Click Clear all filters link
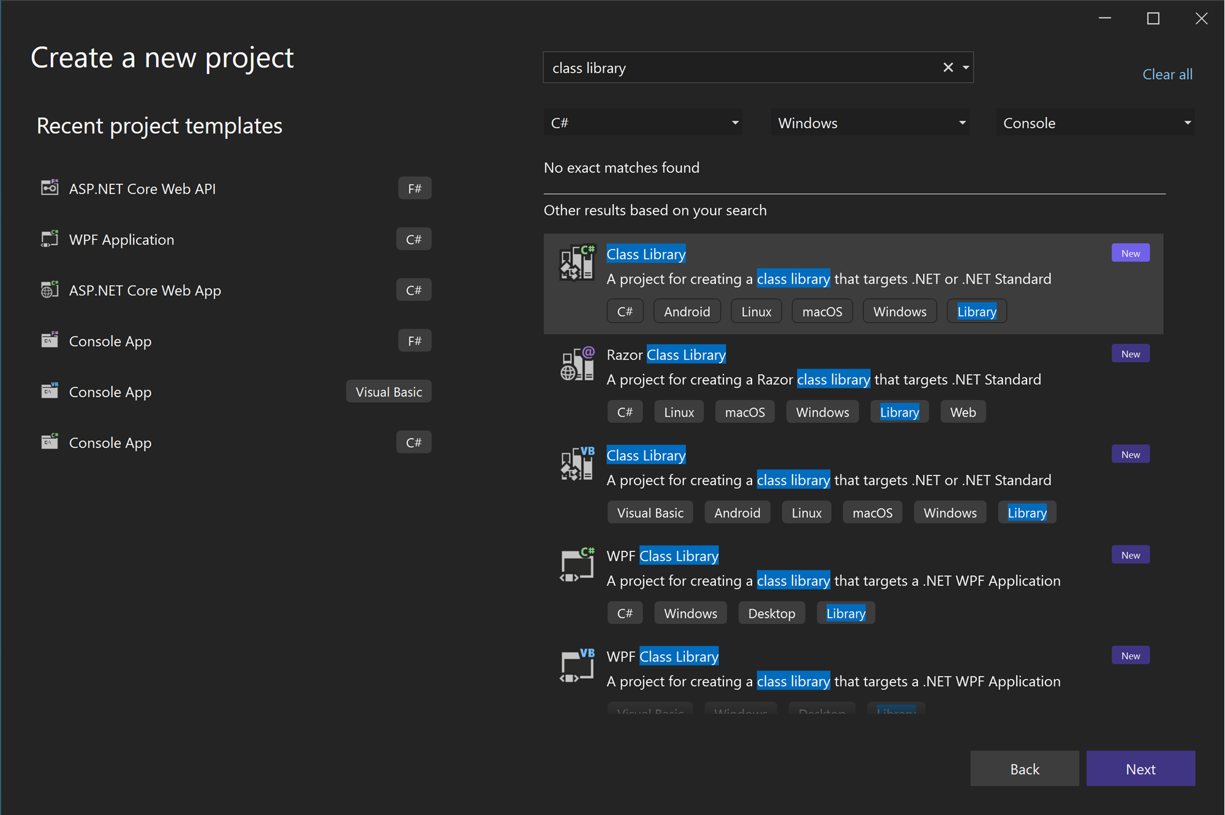Screen dimensions: 1225x815 click(1168, 74)
